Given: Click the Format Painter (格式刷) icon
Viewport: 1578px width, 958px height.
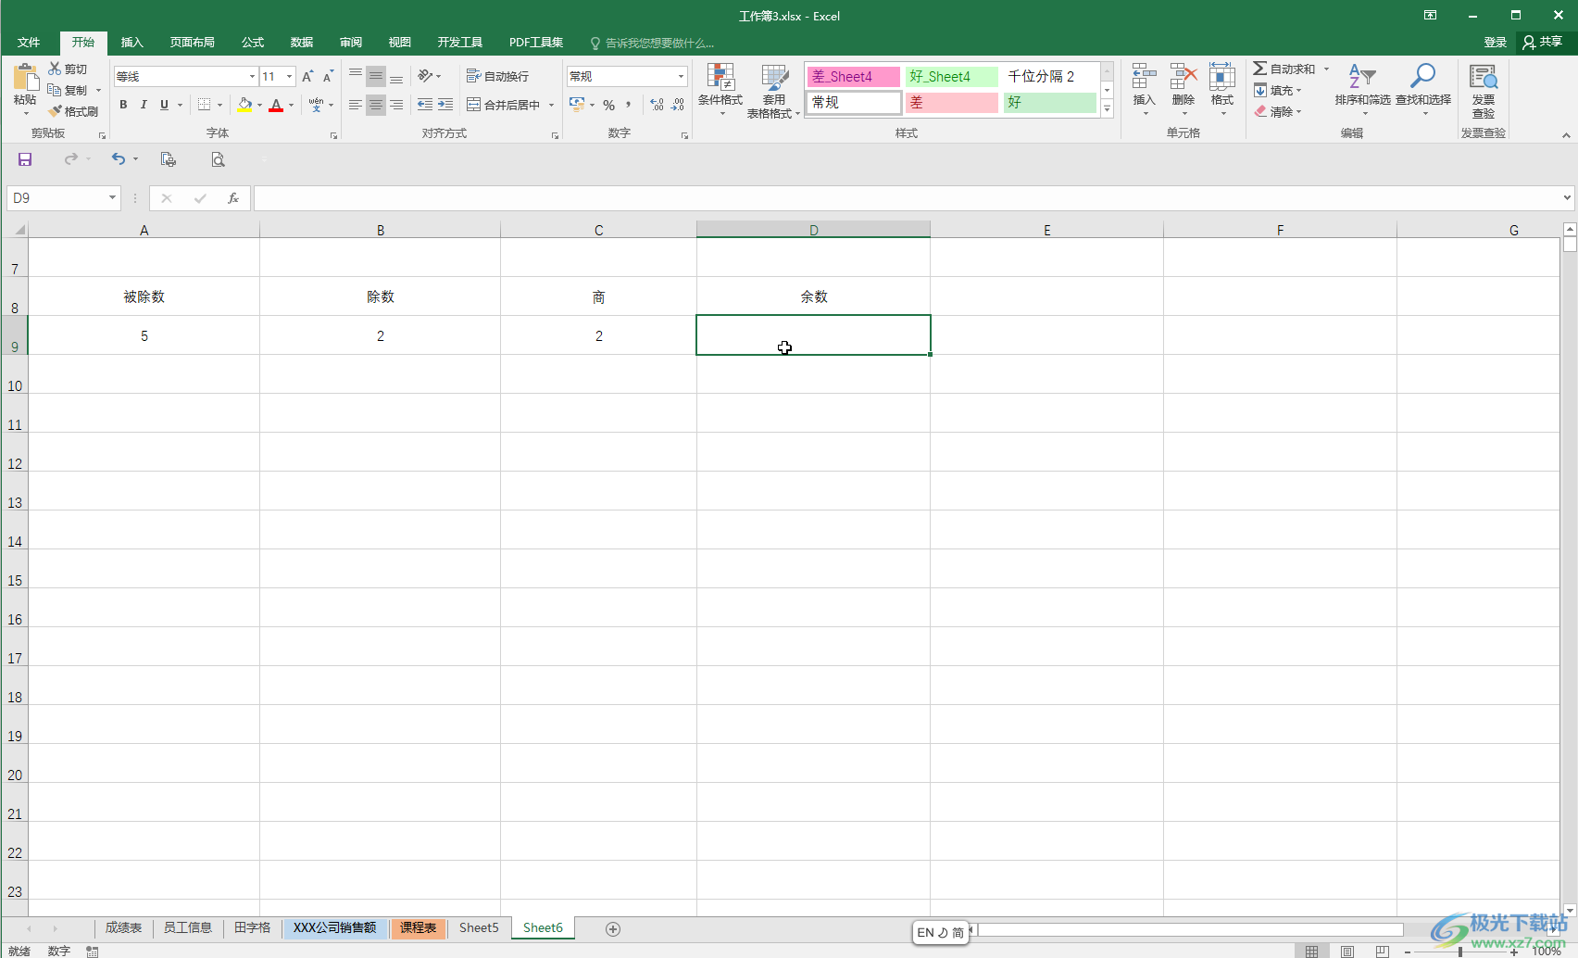Looking at the screenshot, I should [55, 111].
